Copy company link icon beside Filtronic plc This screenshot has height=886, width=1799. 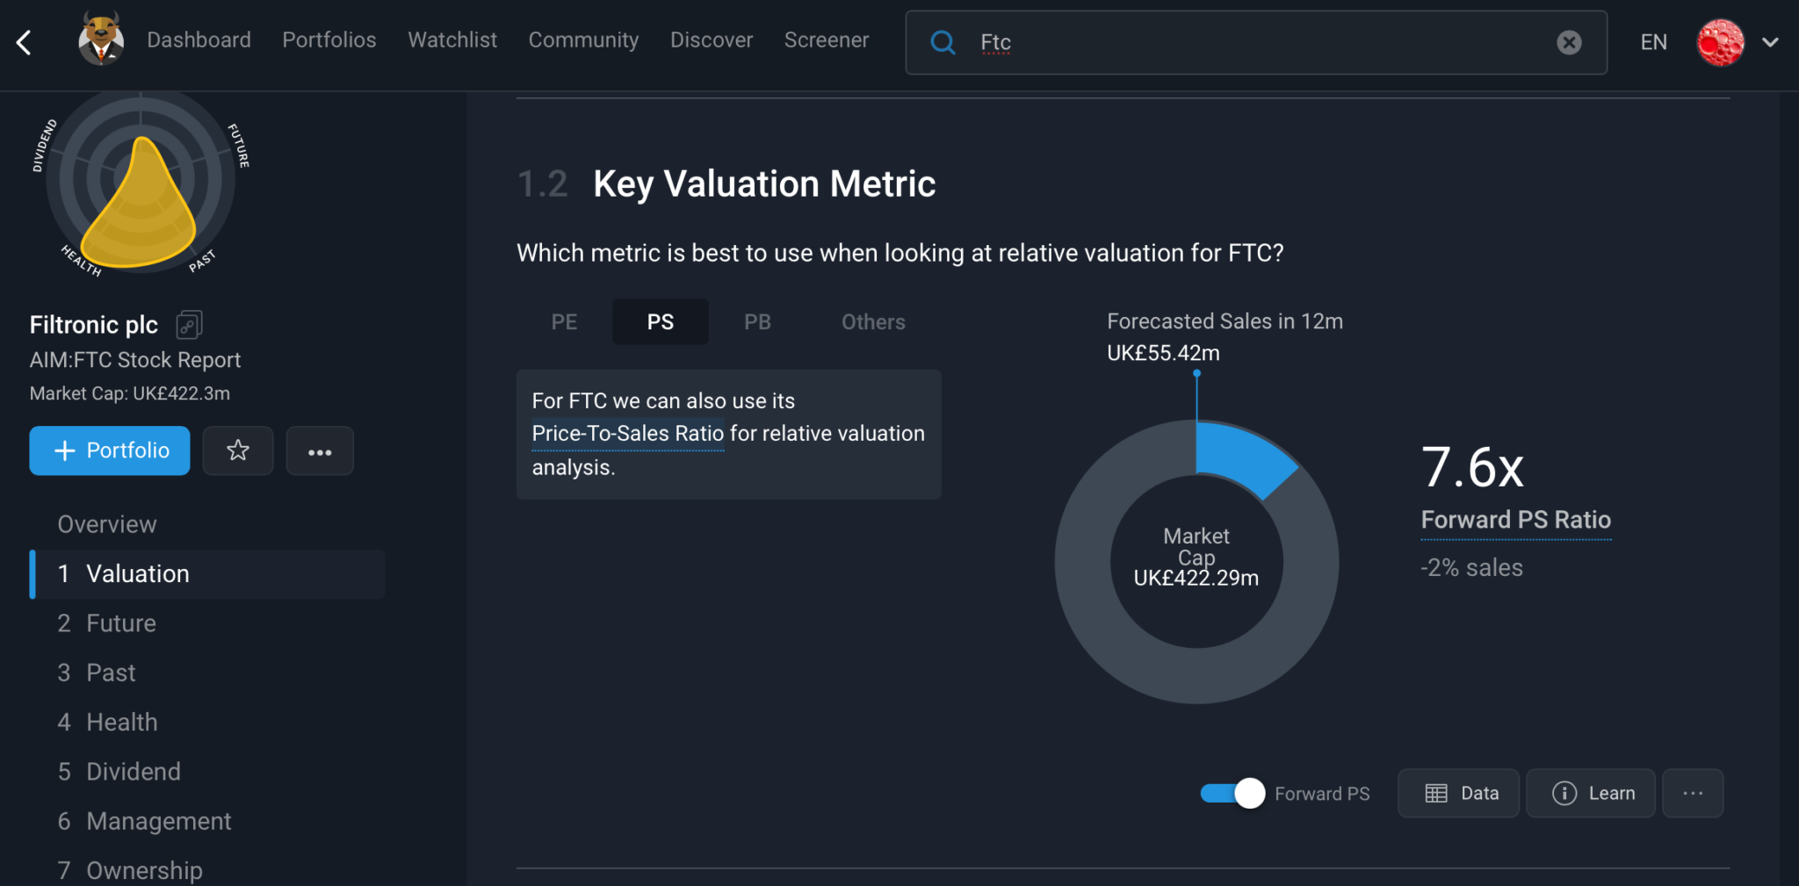pyautogui.click(x=189, y=325)
